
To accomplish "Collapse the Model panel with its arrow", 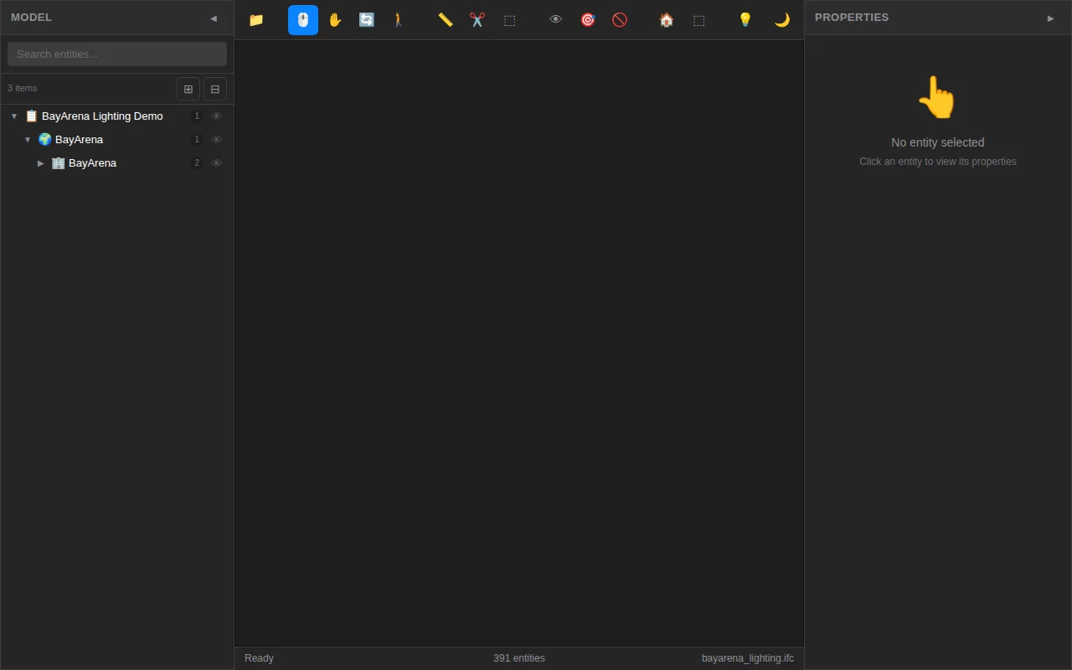I will 214,18.
